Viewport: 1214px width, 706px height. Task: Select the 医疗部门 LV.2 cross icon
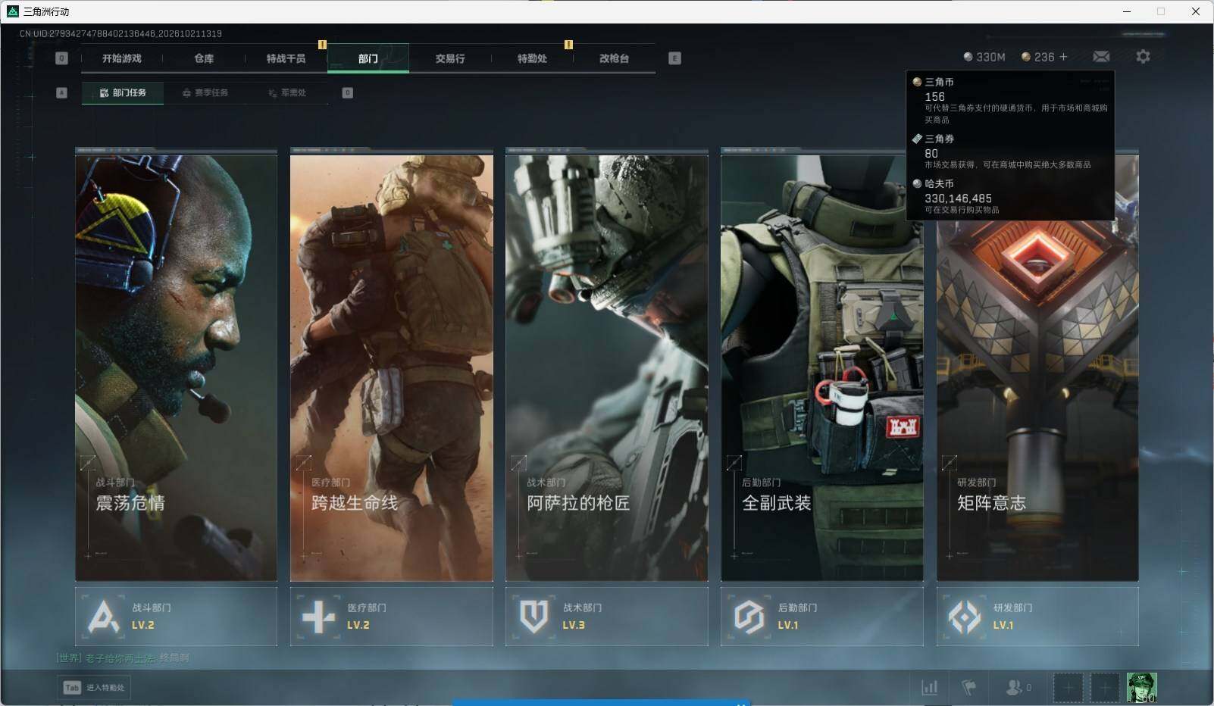coord(318,616)
